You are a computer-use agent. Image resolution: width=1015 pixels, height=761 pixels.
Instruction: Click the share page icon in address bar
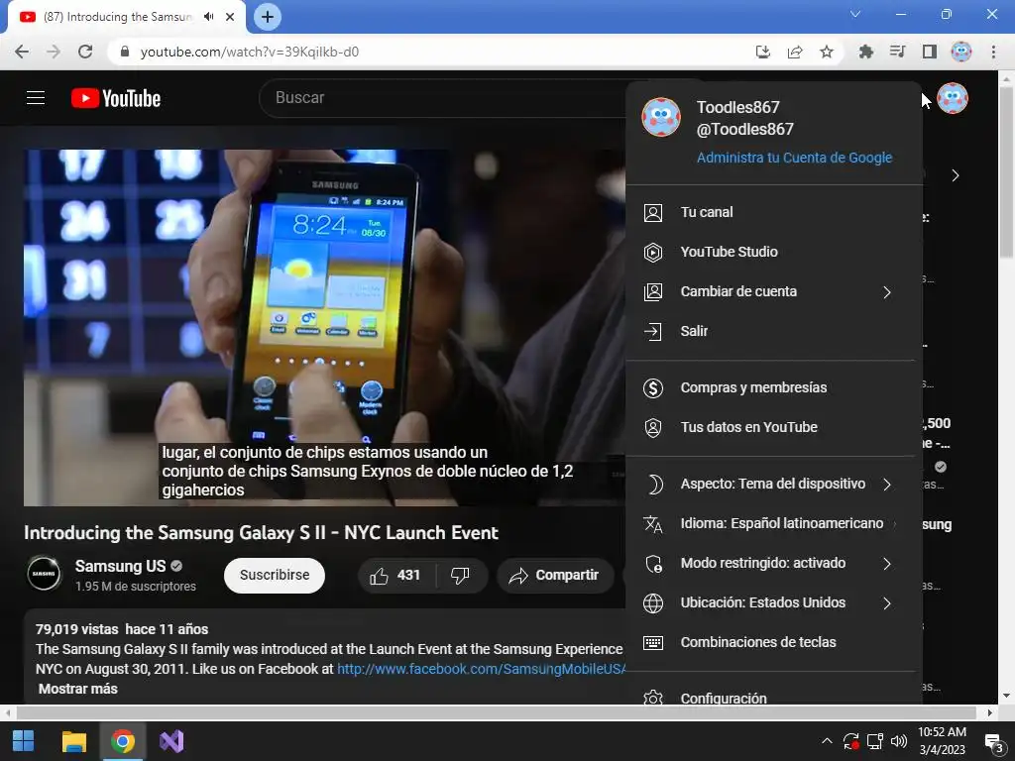pyautogui.click(x=795, y=52)
